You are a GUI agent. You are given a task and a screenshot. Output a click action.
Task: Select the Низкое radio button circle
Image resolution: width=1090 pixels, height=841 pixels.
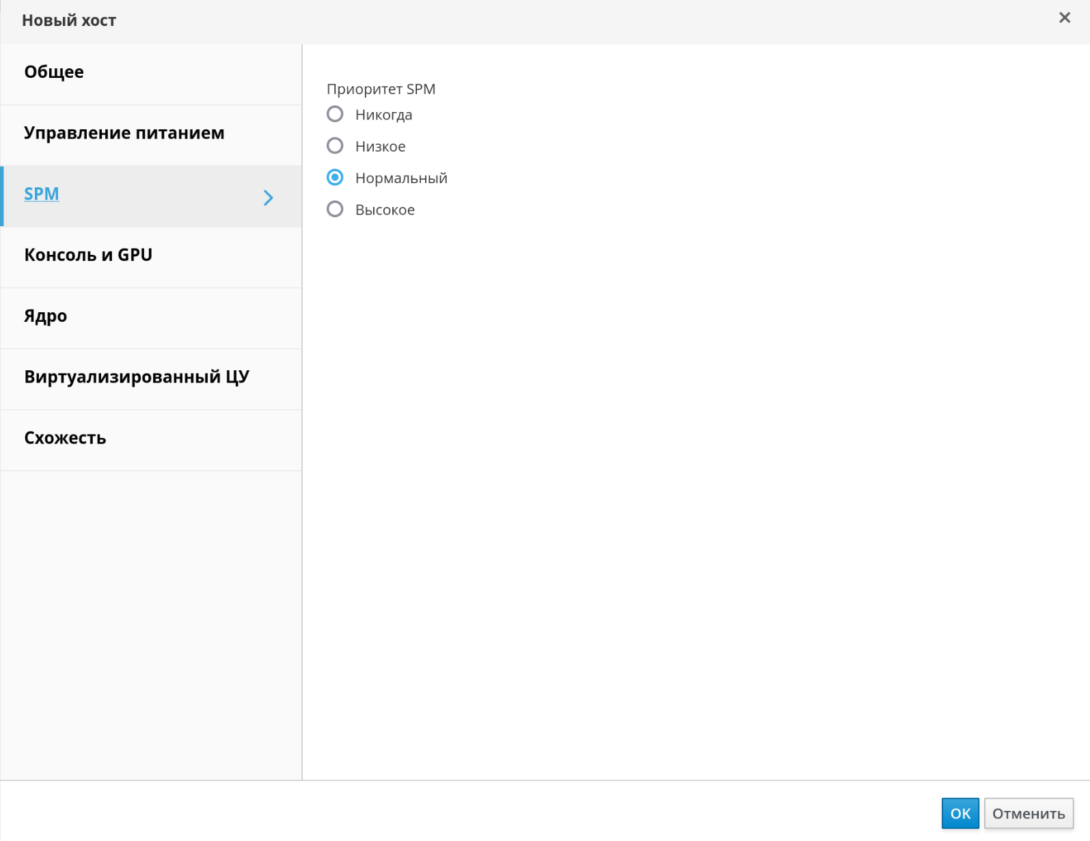tap(335, 146)
